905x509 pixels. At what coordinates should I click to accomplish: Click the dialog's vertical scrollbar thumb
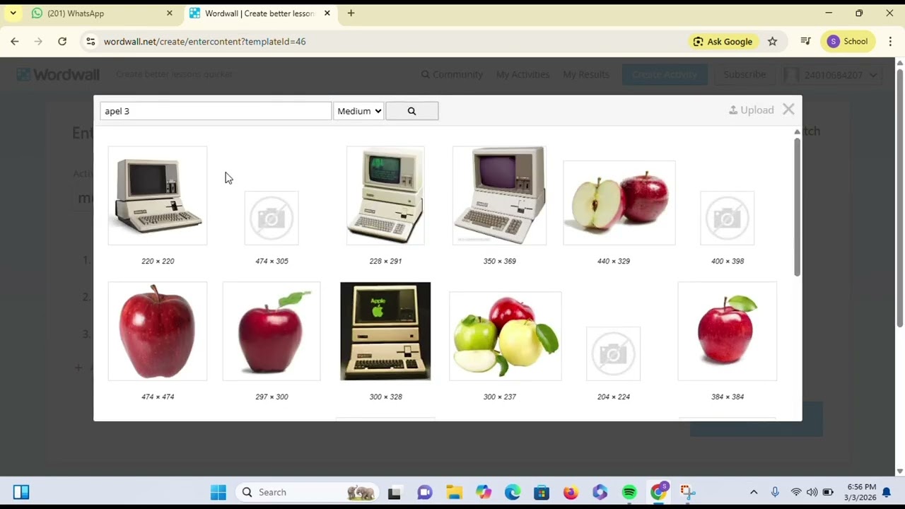[797, 206]
